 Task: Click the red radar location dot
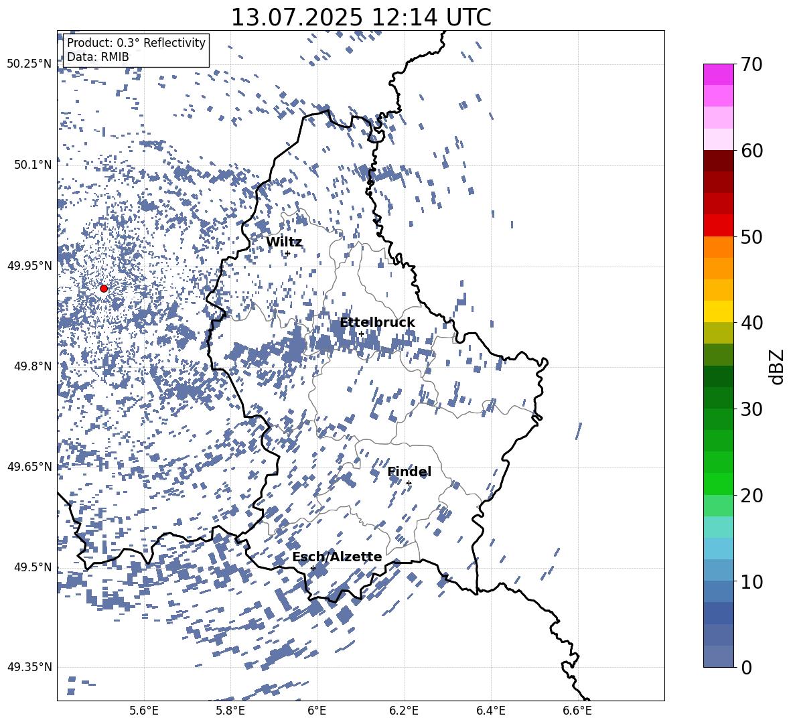point(104,289)
